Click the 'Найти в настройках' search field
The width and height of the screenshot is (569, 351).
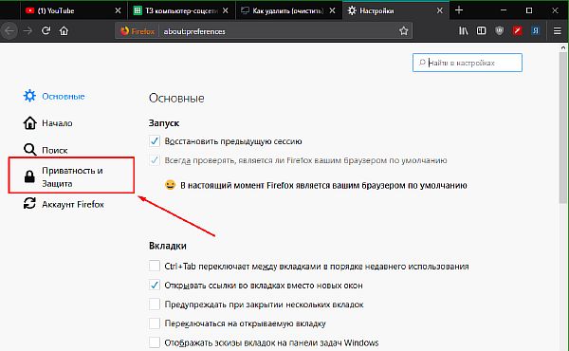click(x=468, y=63)
